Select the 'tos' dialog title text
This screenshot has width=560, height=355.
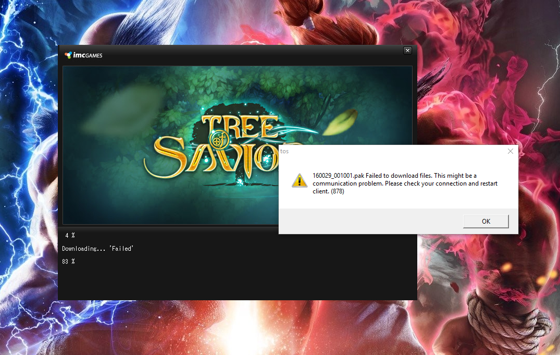284,151
